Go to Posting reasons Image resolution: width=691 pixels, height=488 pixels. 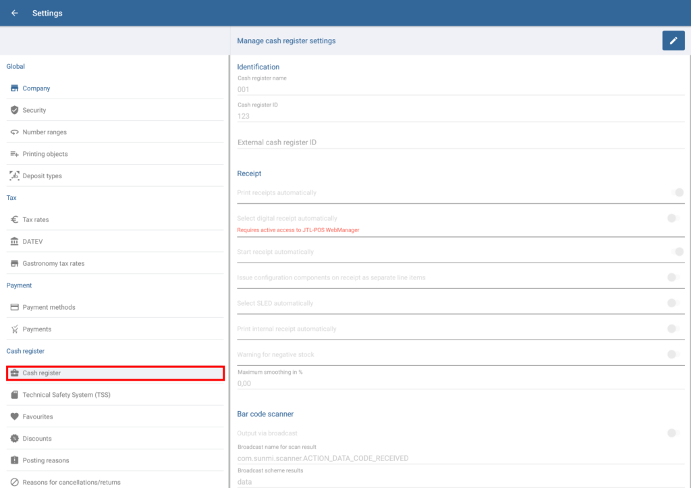click(x=46, y=460)
